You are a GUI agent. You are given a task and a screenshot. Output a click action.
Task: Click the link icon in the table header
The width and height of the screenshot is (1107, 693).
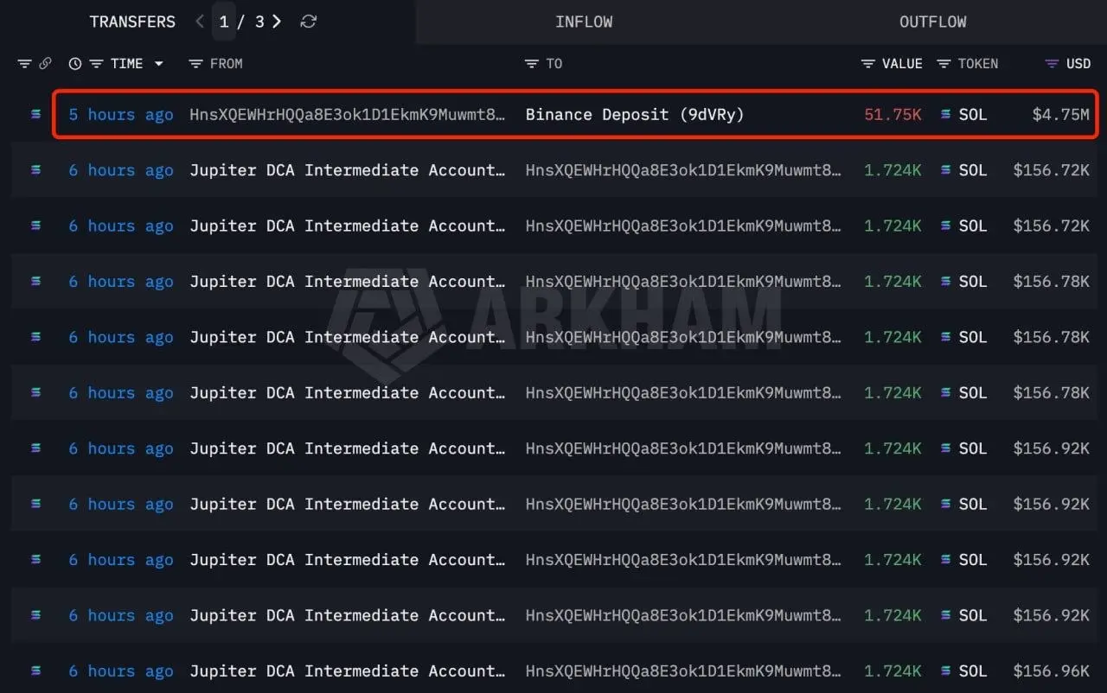tap(45, 64)
